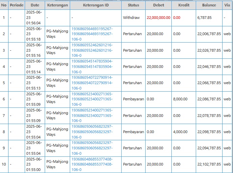
Task: Open transaction link 1936860486855377408-106-0
Action: pyautogui.click(x=92, y=165)
